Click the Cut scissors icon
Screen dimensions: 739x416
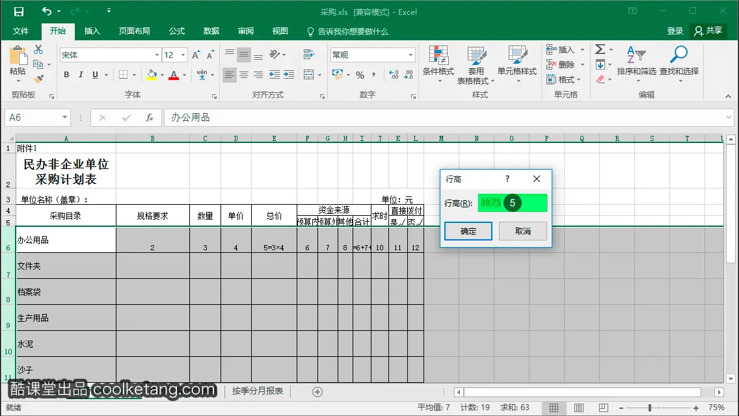click(x=38, y=49)
